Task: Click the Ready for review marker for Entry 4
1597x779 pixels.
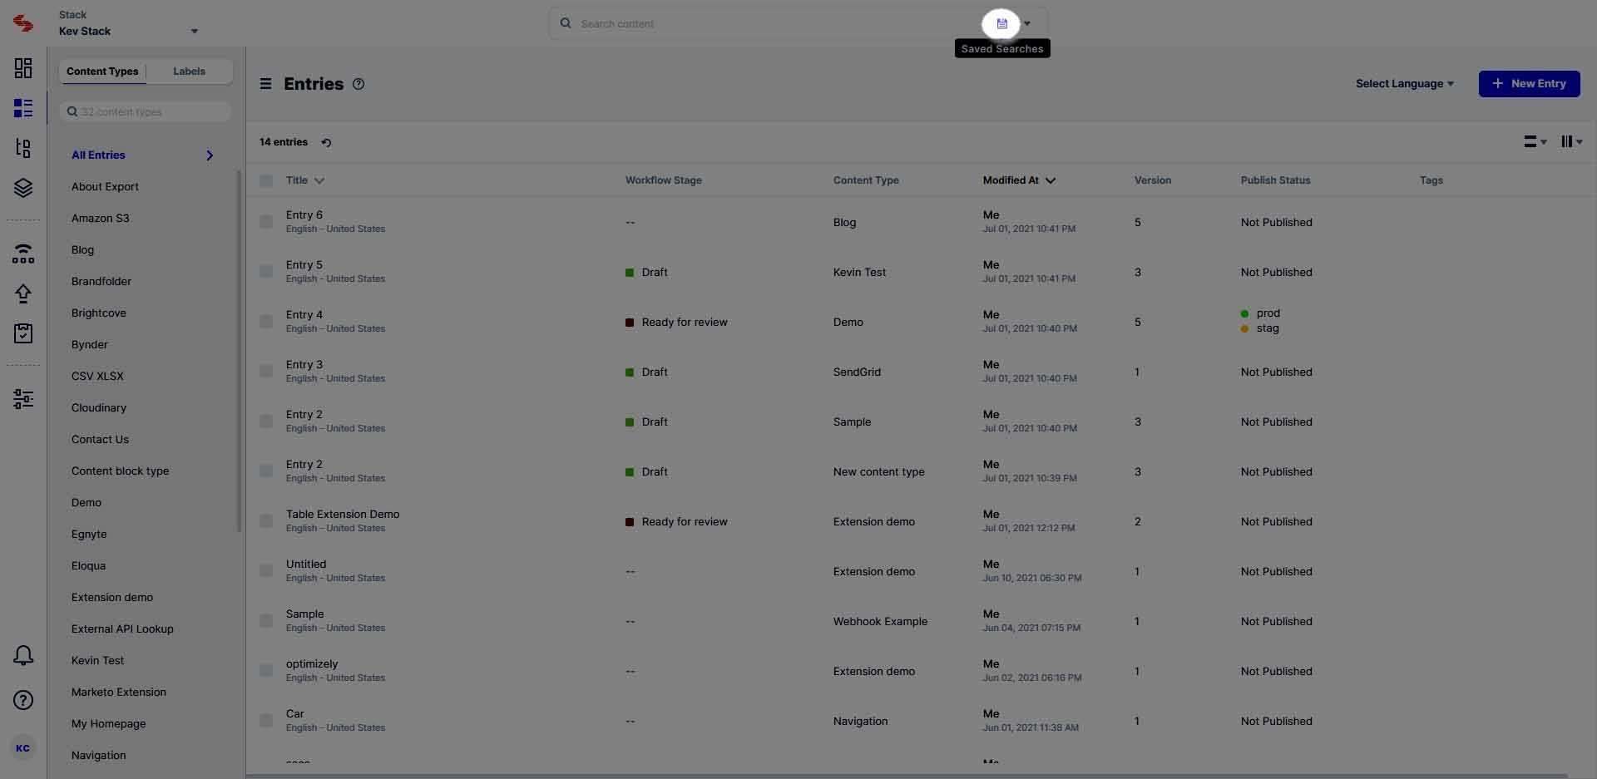Action: click(x=630, y=323)
